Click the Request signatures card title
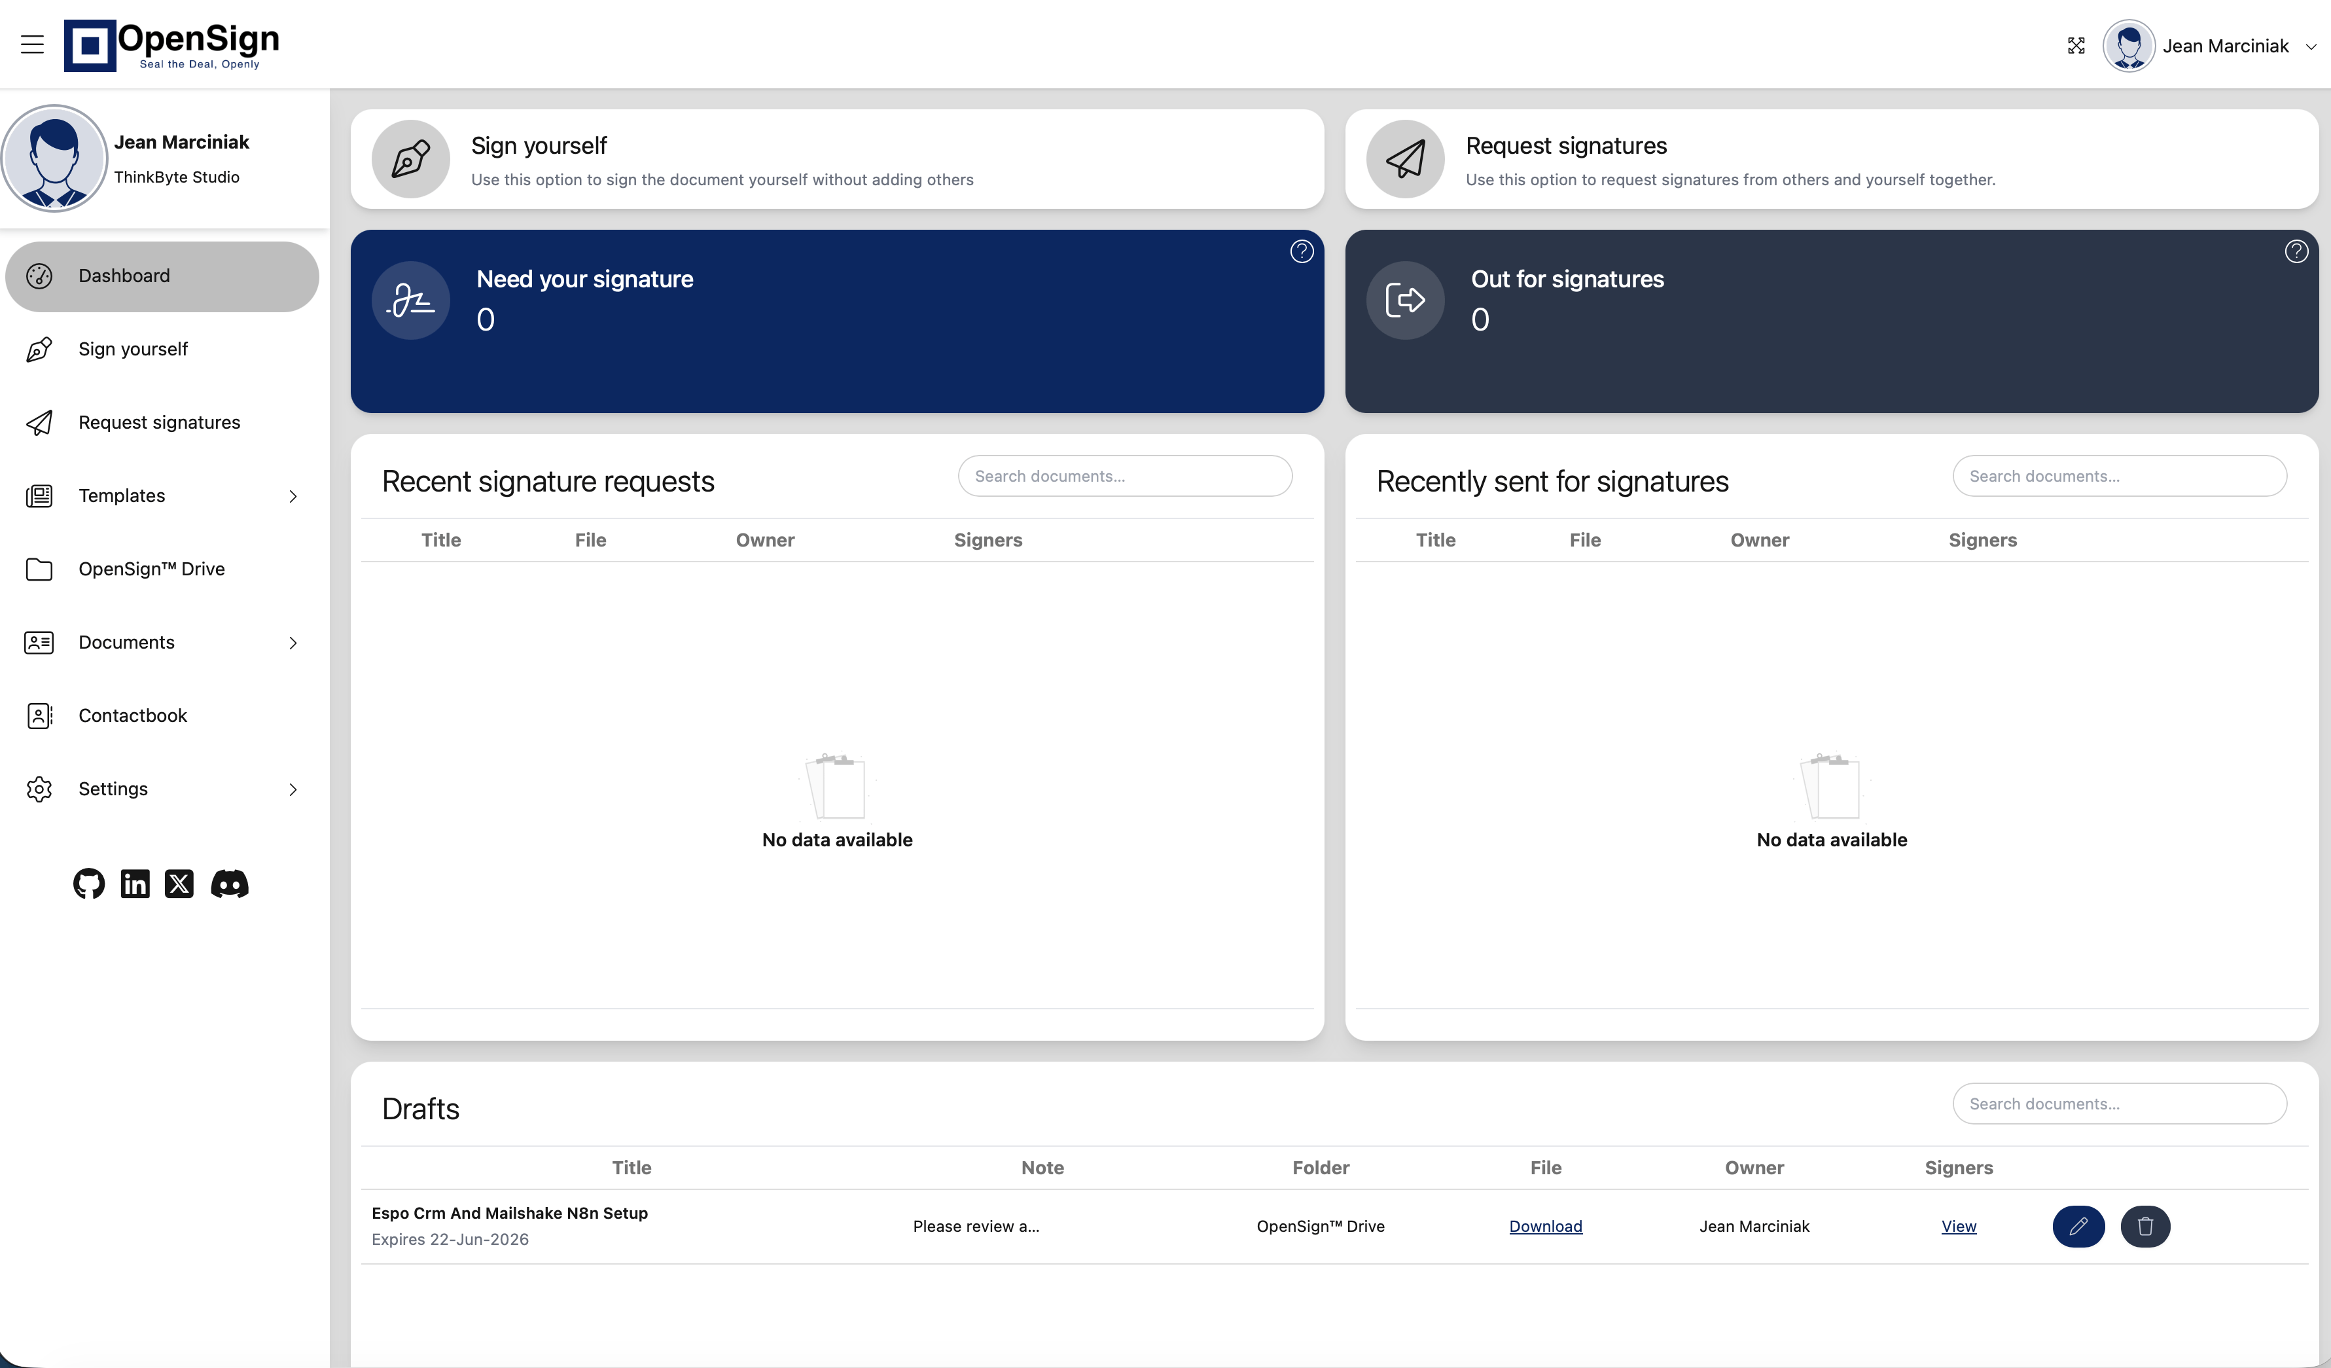This screenshot has width=2331, height=1368. tap(1566, 145)
